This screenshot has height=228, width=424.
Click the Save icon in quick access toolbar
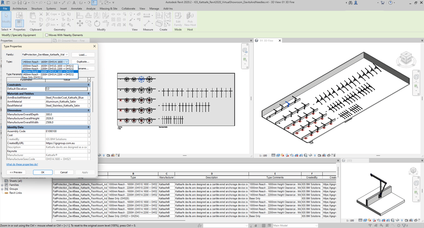pos(20,3)
